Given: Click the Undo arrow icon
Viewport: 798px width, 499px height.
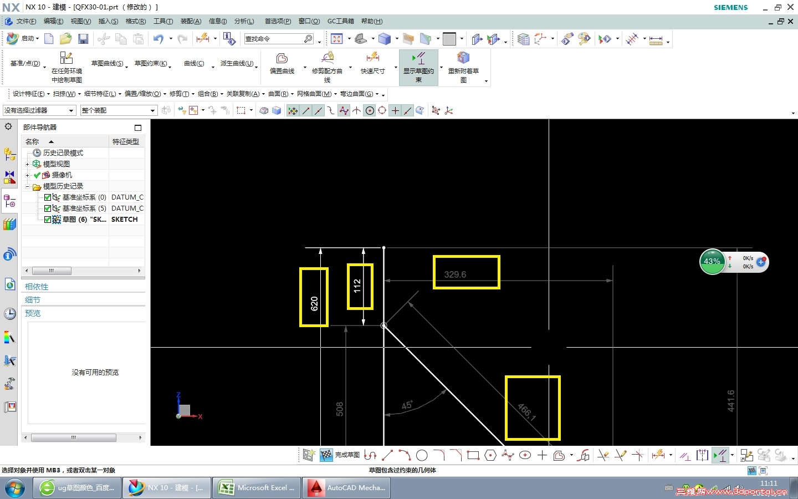Looking at the screenshot, I should [158, 39].
